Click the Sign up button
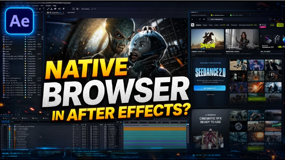 click(x=280, y=25)
